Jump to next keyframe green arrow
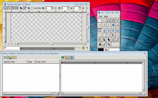Image resolution: width=158 pixels, height=98 pixels. (x=80, y=48)
